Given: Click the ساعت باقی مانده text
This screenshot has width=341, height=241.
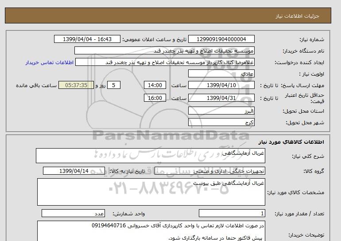Looking at the screenshot, I should coord(36,85).
